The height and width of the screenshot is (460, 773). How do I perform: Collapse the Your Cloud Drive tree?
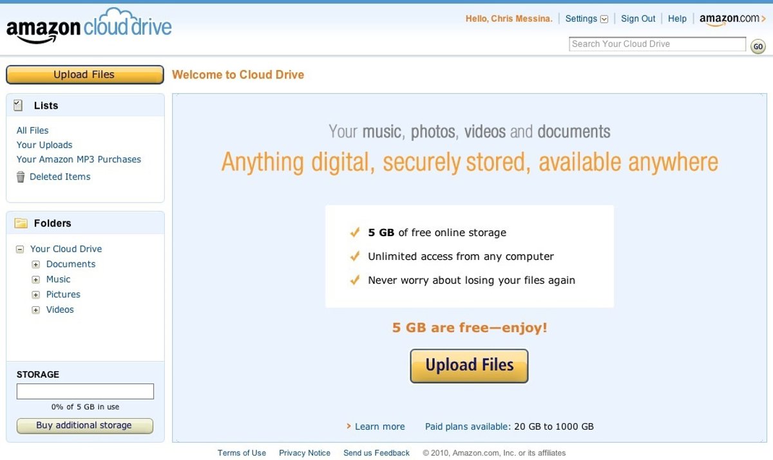[x=20, y=249]
